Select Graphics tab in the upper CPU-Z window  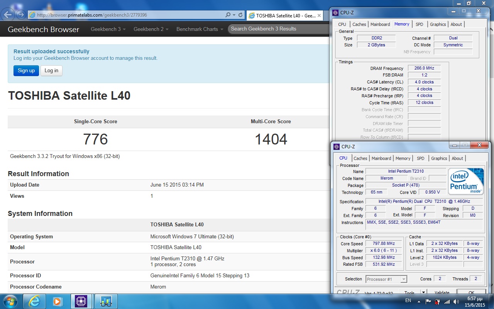[x=438, y=24]
